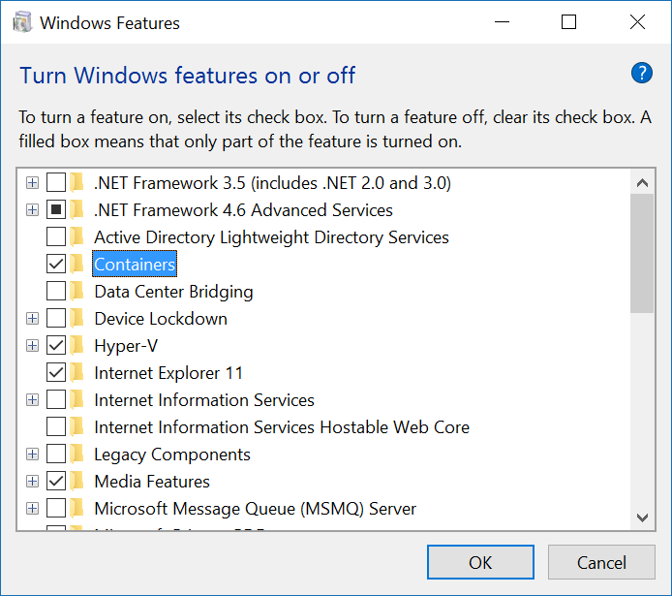Click folder icon beside Hyper-V
672x596 pixels.
(76, 346)
